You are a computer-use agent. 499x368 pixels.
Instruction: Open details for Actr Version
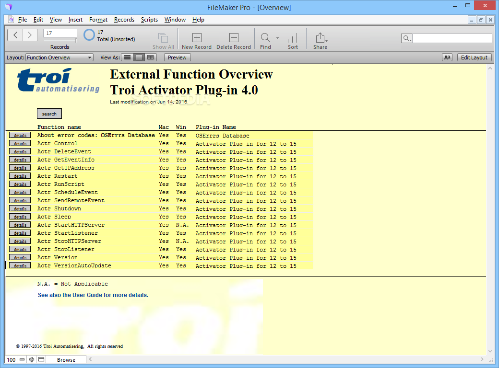20,257
